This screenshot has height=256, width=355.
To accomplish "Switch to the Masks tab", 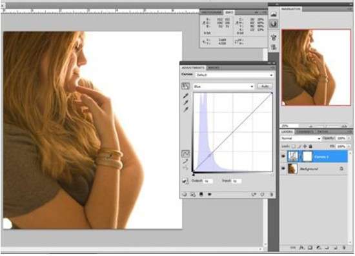I will click(213, 68).
